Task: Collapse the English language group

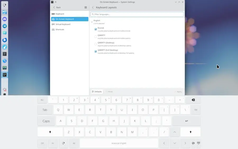Action: tap(92, 22)
